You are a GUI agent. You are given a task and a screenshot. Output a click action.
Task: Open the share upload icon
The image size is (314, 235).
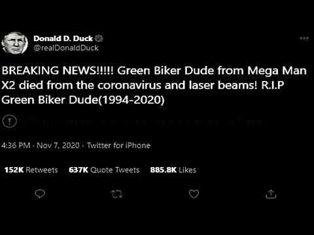point(271,194)
